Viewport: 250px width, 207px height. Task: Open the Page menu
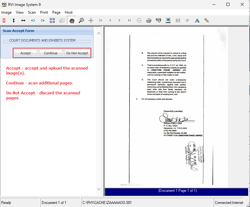(x=56, y=12)
